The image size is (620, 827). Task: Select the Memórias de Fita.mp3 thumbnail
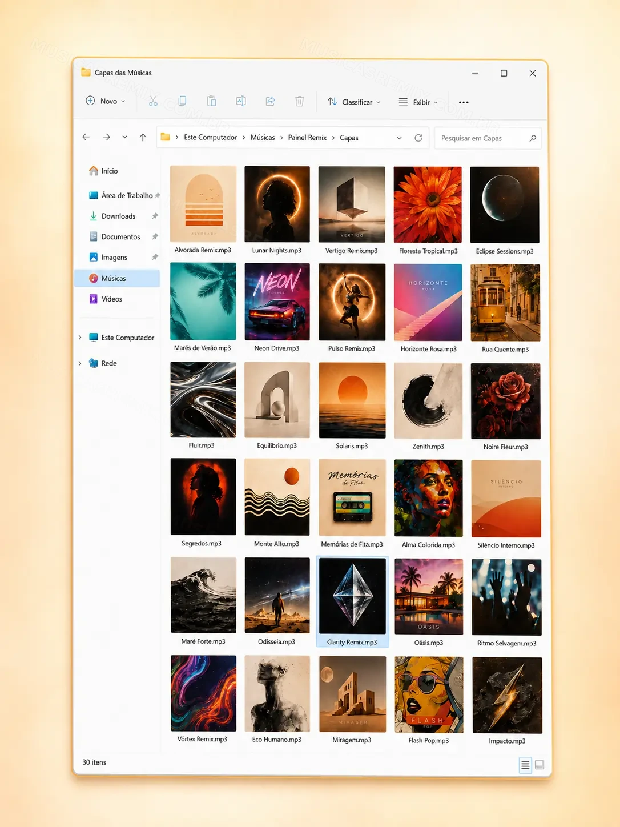(352, 497)
